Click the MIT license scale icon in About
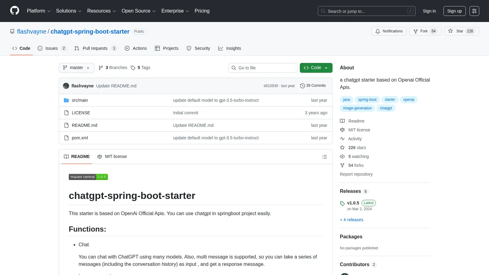Image resolution: width=489 pixels, height=275 pixels. click(x=342, y=130)
